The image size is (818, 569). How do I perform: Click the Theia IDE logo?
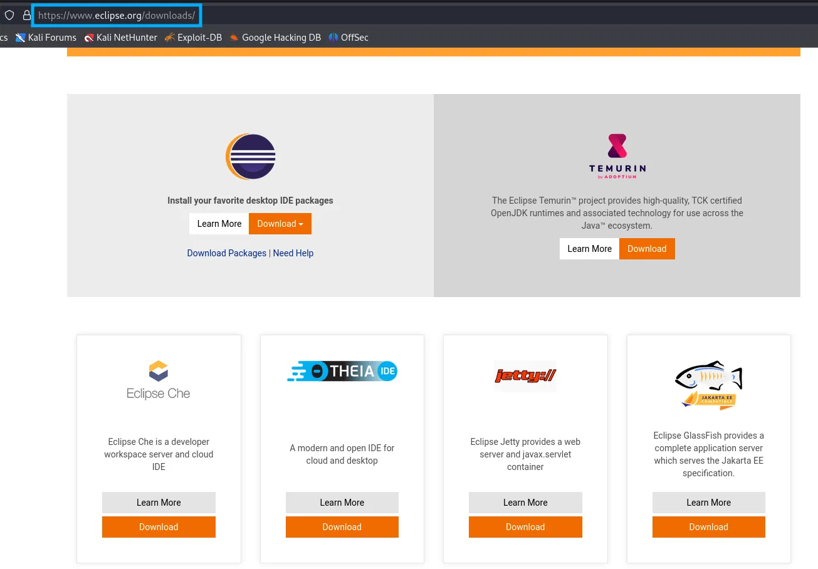(x=342, y=371)
